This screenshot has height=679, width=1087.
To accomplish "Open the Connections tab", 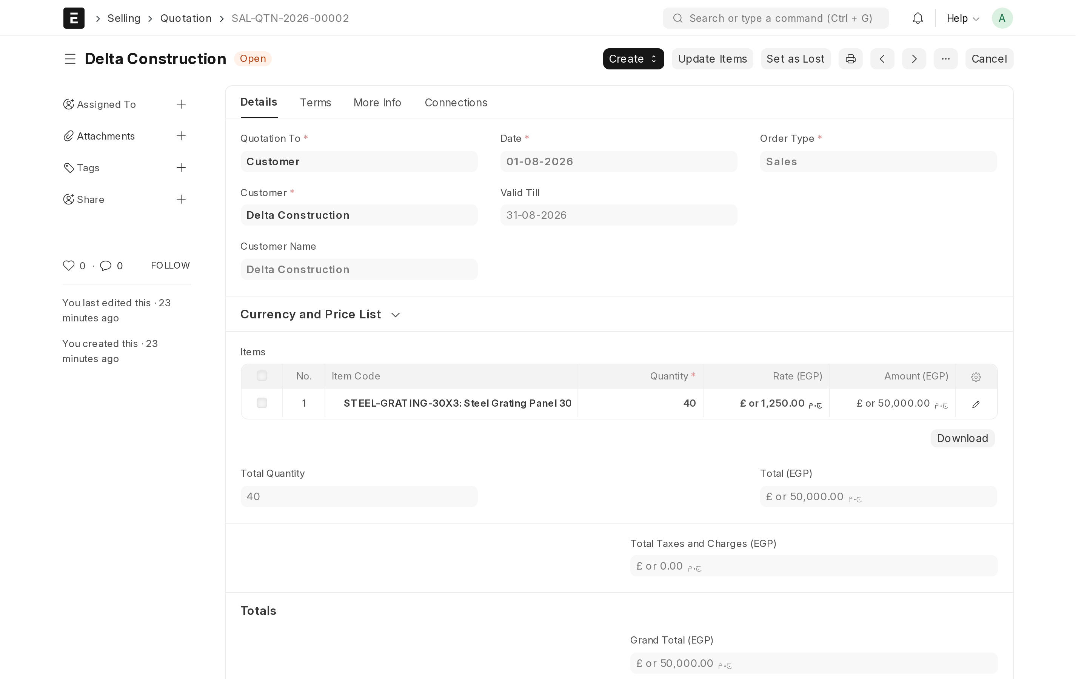I will tap(456, 102).
